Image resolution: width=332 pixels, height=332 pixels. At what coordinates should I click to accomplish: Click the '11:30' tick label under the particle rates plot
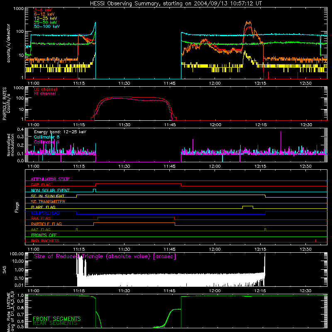pyautogui.click(x=124, y=125)
